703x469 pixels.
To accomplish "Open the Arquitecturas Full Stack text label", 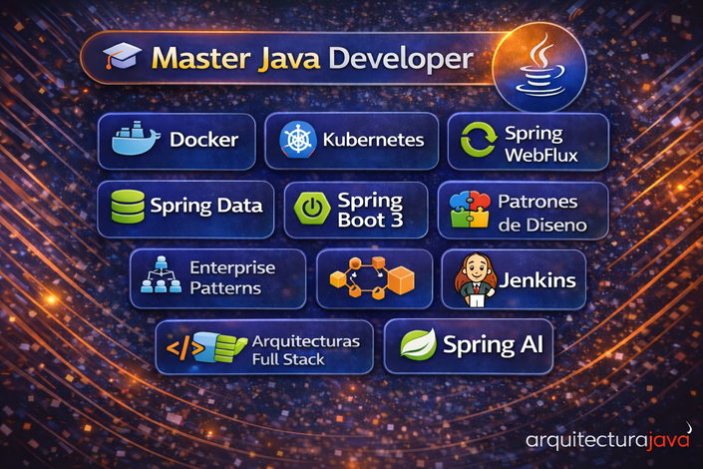I will tap(306, 348).
